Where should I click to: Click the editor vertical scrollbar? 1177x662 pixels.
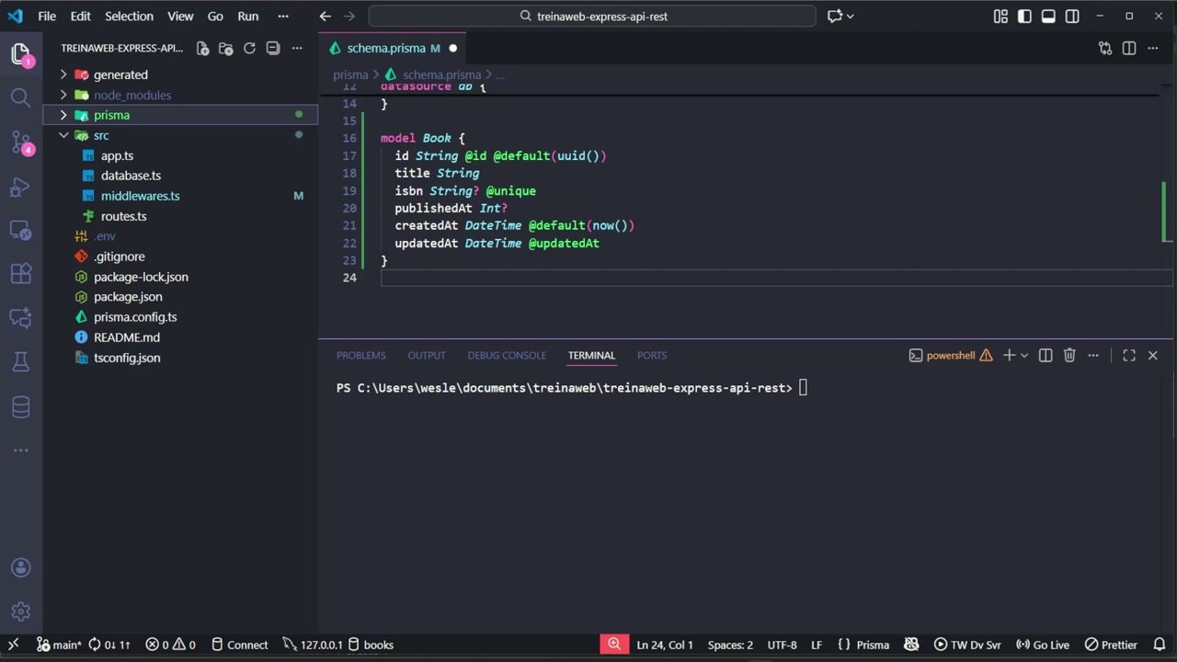pyautogui.click(x=1168, y=211)
